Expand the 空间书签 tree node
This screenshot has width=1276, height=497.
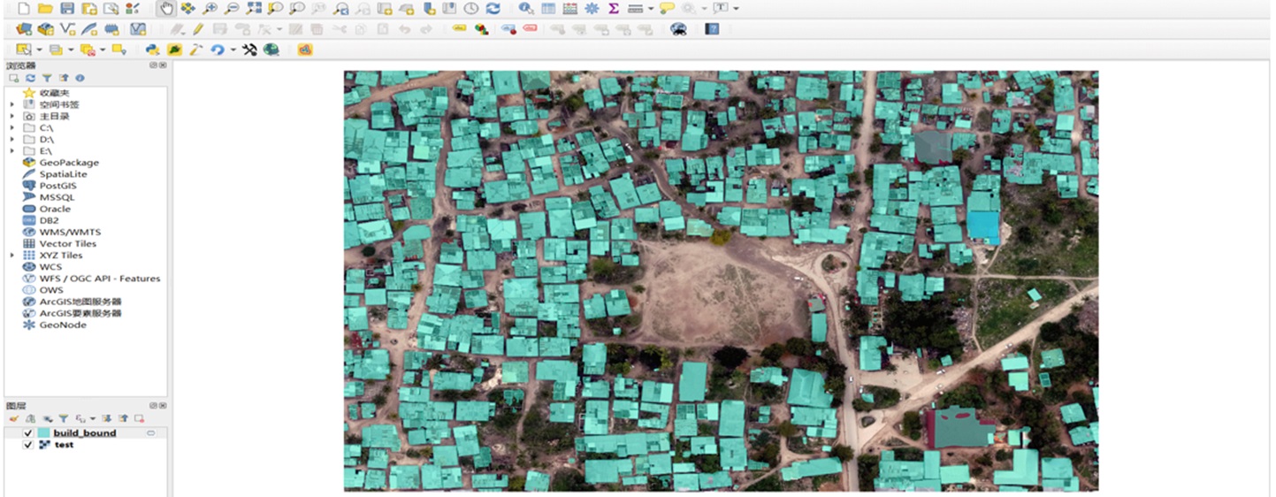click(x=12, y=104)
